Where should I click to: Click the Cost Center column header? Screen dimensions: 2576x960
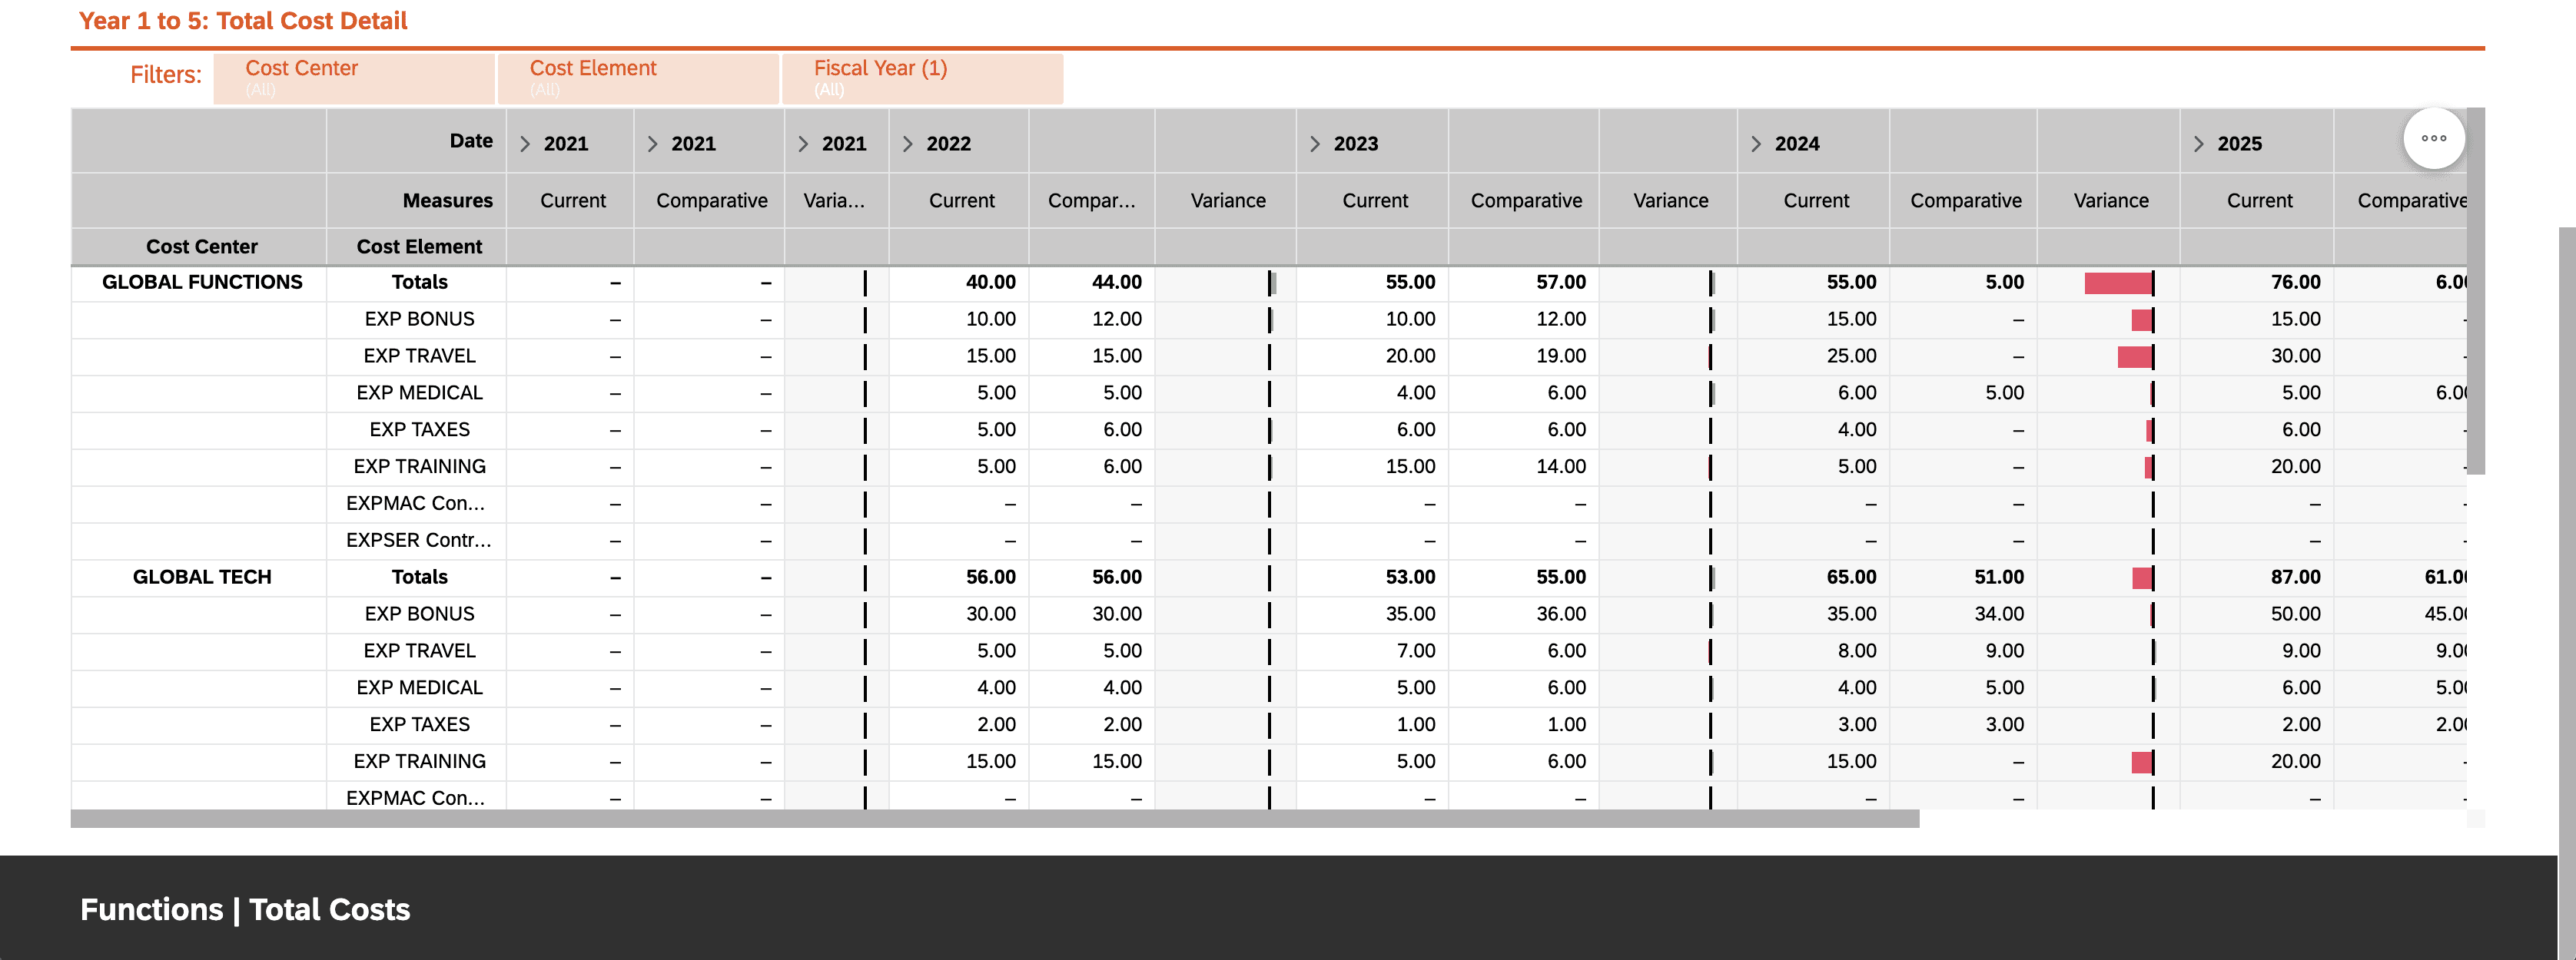pyautogui.click(x=201, y=247)
